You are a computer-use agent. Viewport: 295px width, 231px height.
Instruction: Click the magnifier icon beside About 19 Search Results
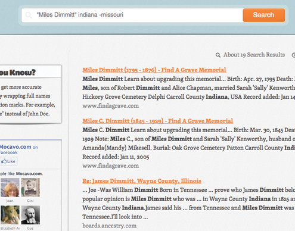218,55
